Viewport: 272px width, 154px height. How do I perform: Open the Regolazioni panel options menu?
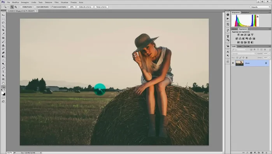(269, 29)
